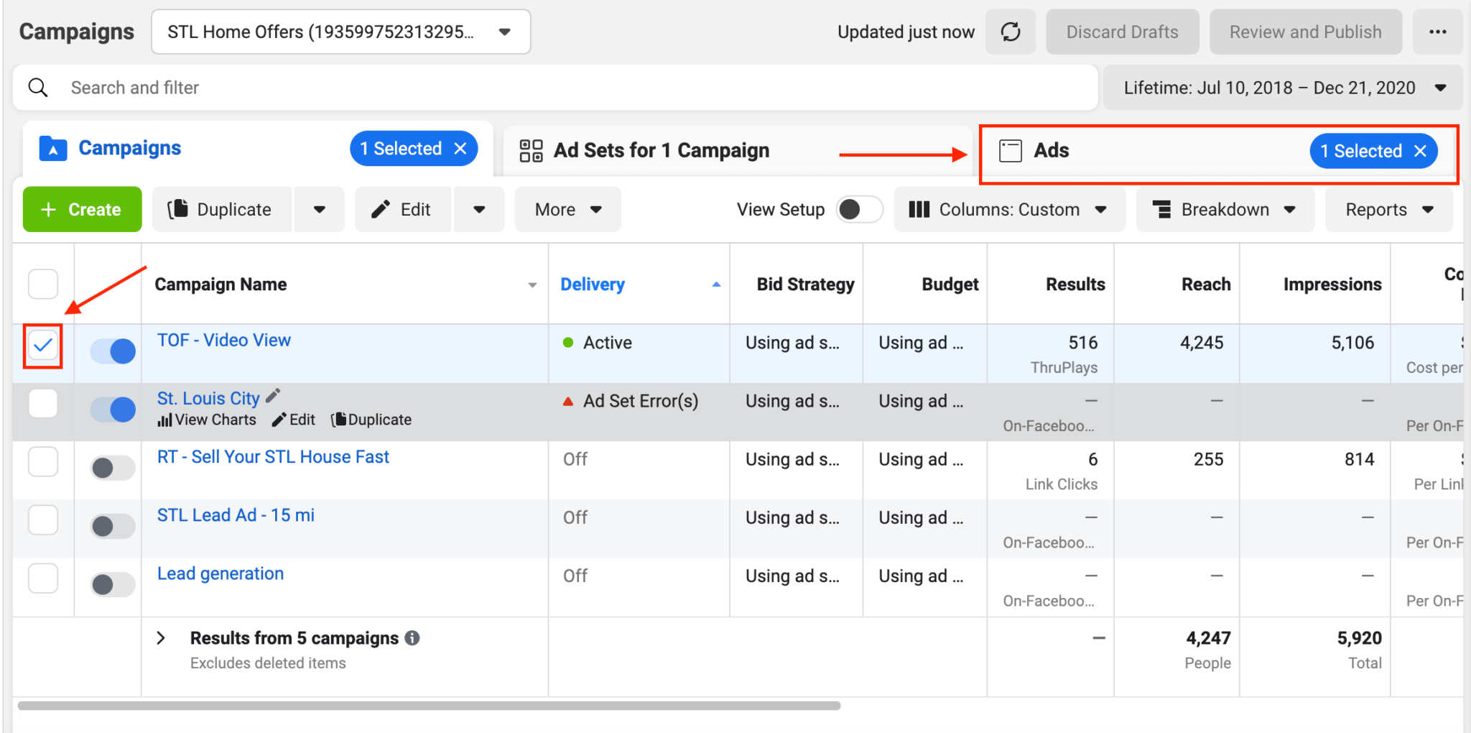Open the Lead generation campaign
Viewport: 1471px width, 733px height.
pyautogui.click(x=220, y=573)
